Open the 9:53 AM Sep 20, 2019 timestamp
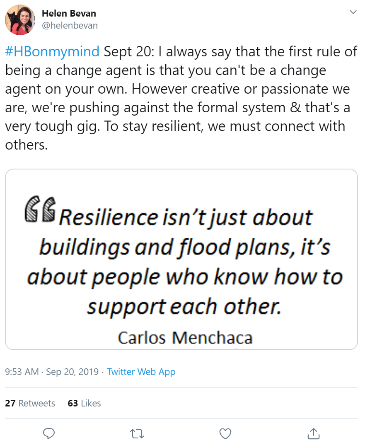This screenshot has height=445, width=365. 52,372
